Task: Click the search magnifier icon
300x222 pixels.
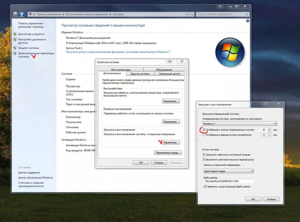Action: (x=247, y=14)
